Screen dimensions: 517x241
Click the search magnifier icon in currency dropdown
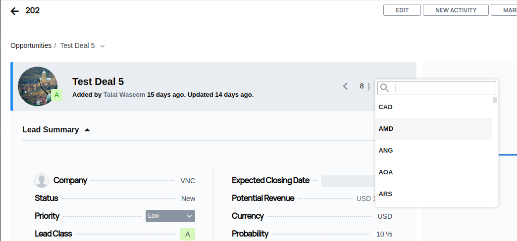click(384, 88)
